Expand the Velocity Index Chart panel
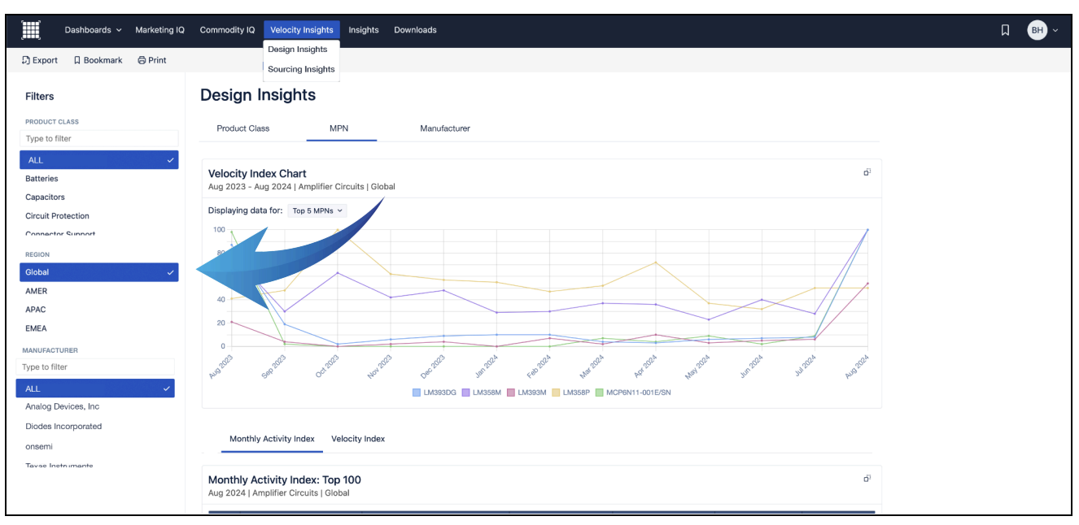Viewport: 1079px width, 525px height. 867,172
